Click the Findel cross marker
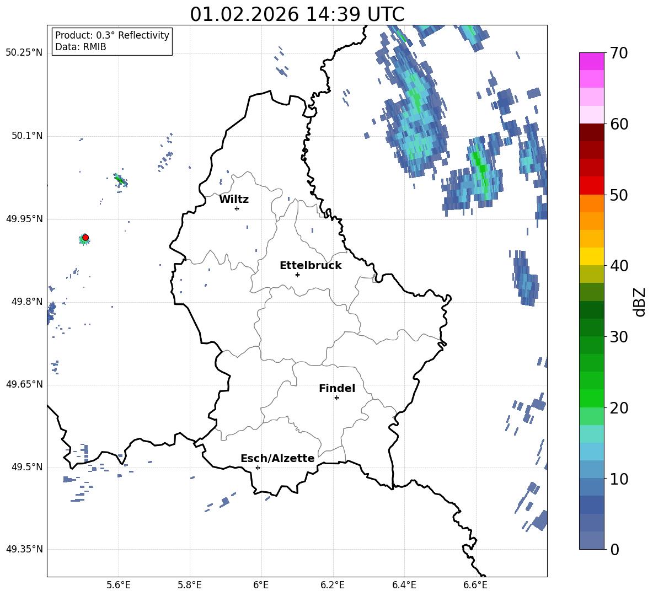The image size is (653, 596). [x=336, y=398]
